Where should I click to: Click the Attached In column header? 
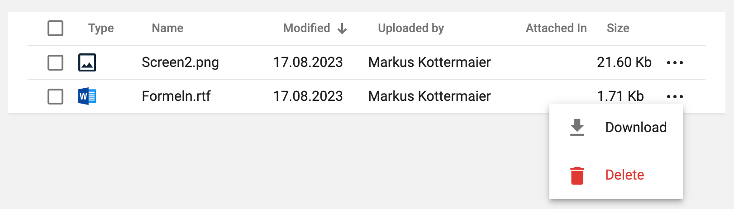[556, 28]
